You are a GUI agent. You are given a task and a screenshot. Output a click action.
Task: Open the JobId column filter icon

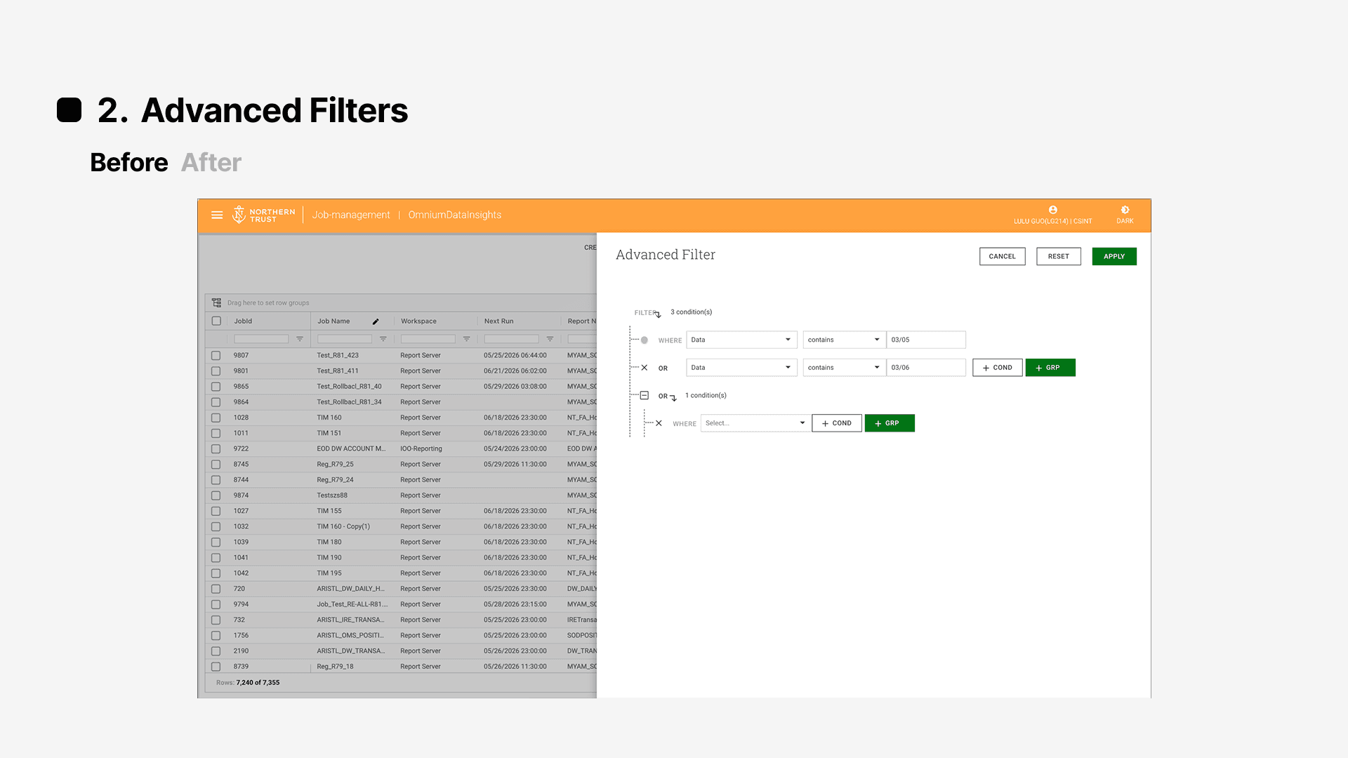pyautogui.click(x=300, y=339)
